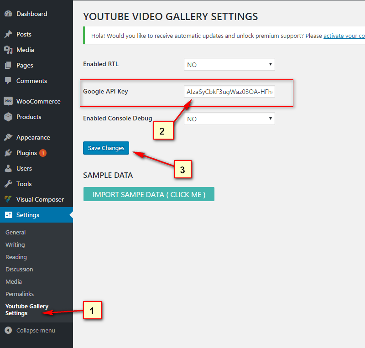The image size is (365, 348).
Task: Open the Enabled RTL dropdown
Action: click(229, 65)
